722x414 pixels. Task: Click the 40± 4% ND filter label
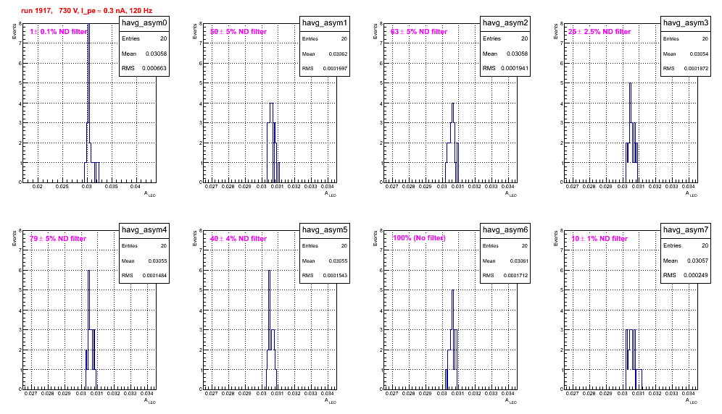[x=238, y=239]
